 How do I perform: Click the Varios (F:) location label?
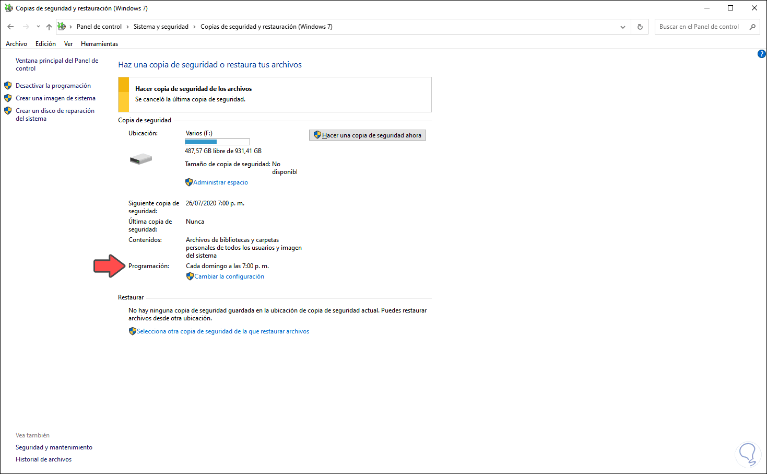(199, 133)
